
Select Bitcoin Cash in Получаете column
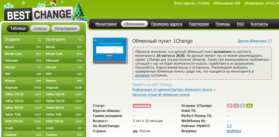tap(64, 54)
